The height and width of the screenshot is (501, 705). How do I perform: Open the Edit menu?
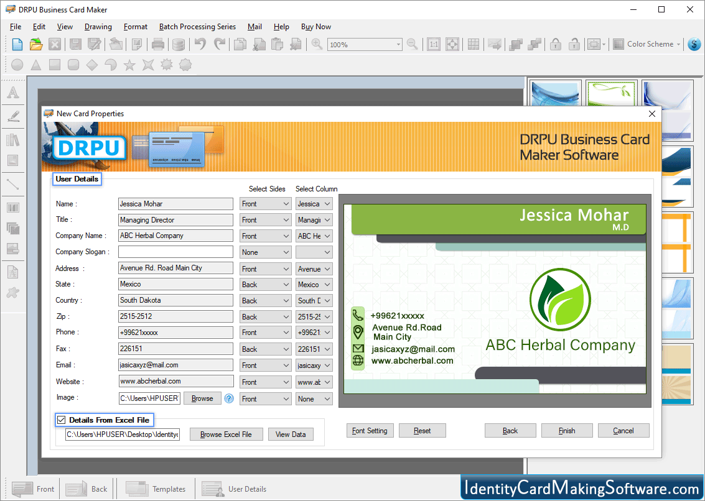click(x=39, y=27)
